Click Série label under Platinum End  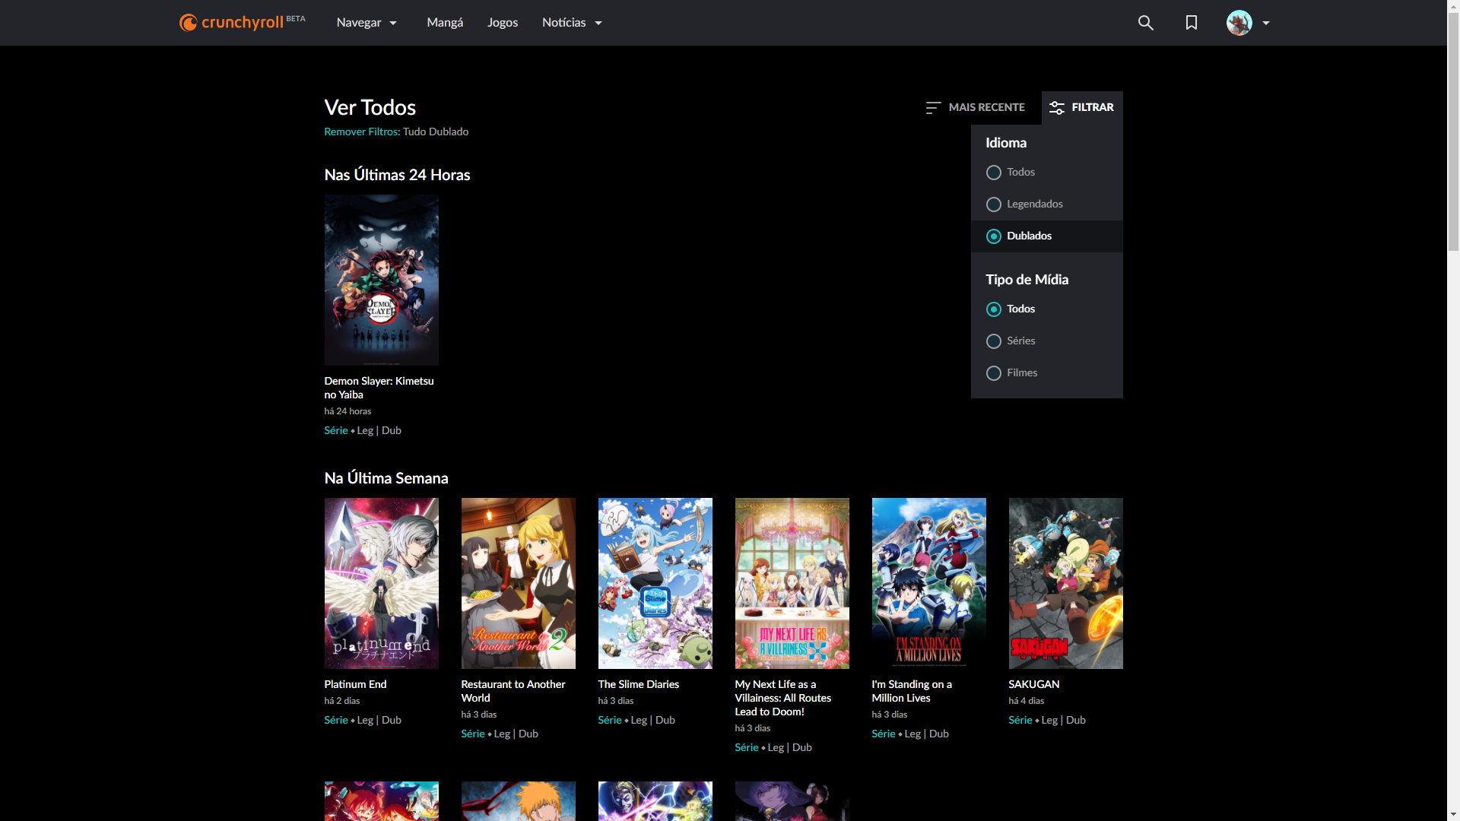(336, 720)
